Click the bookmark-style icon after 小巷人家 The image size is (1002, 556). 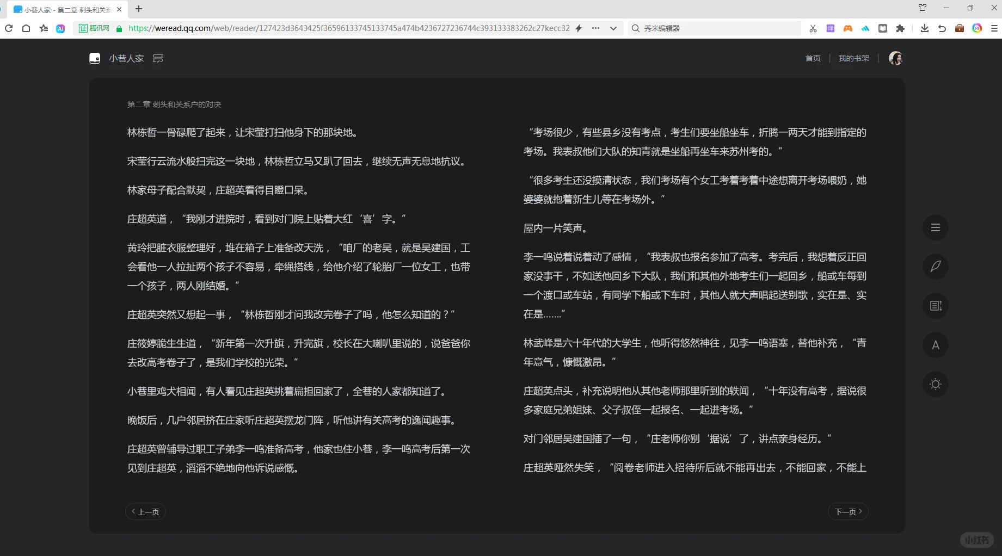[x=158, y=58]
